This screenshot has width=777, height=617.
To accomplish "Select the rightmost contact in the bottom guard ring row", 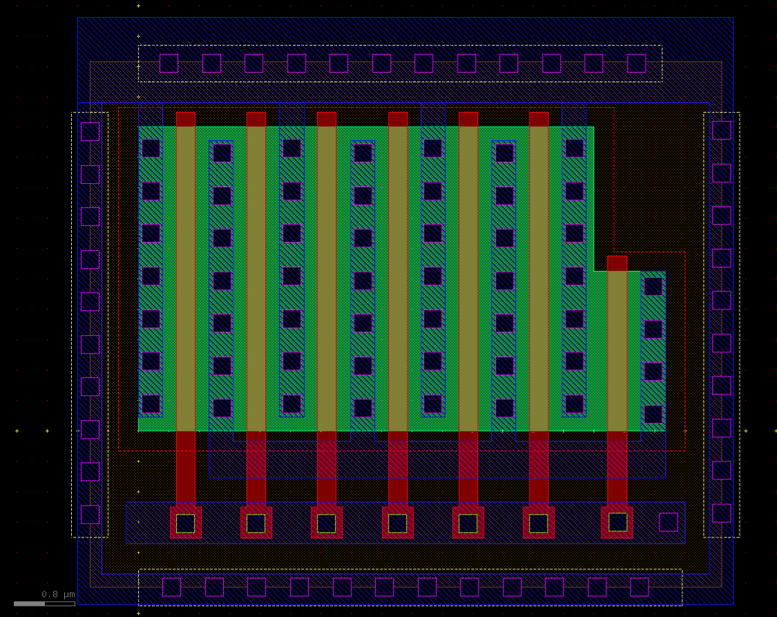I will 640,587.
